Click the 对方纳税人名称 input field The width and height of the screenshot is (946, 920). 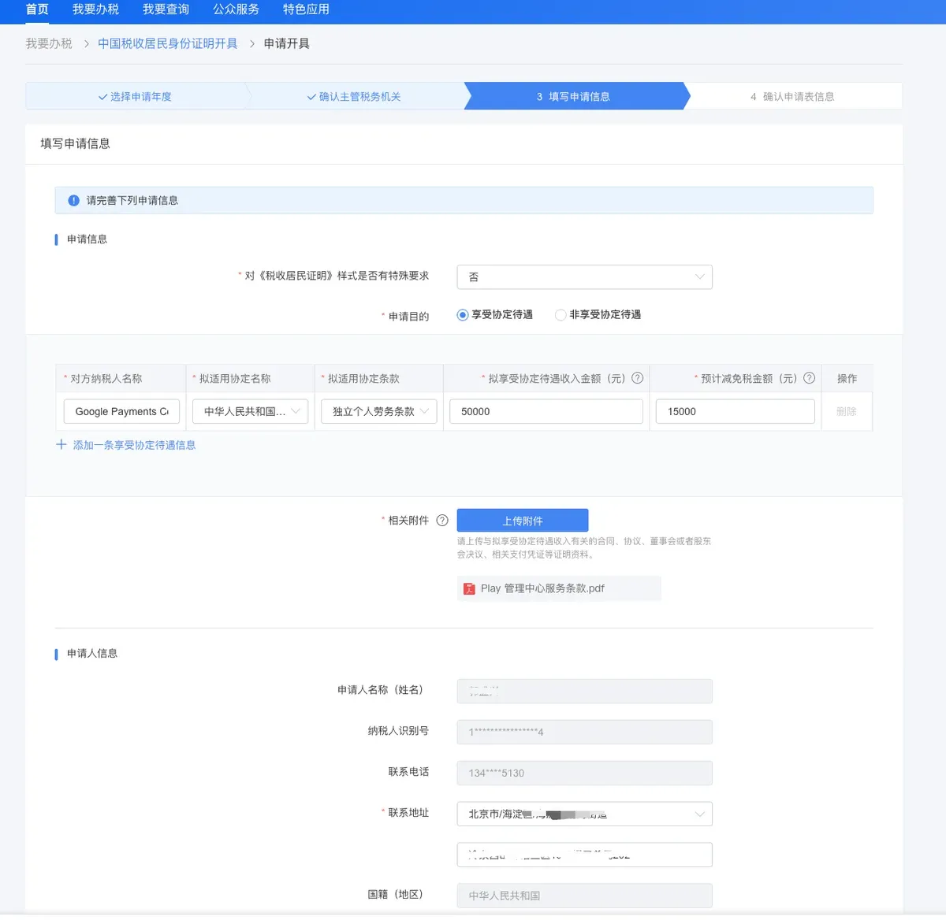coord(121,411)
